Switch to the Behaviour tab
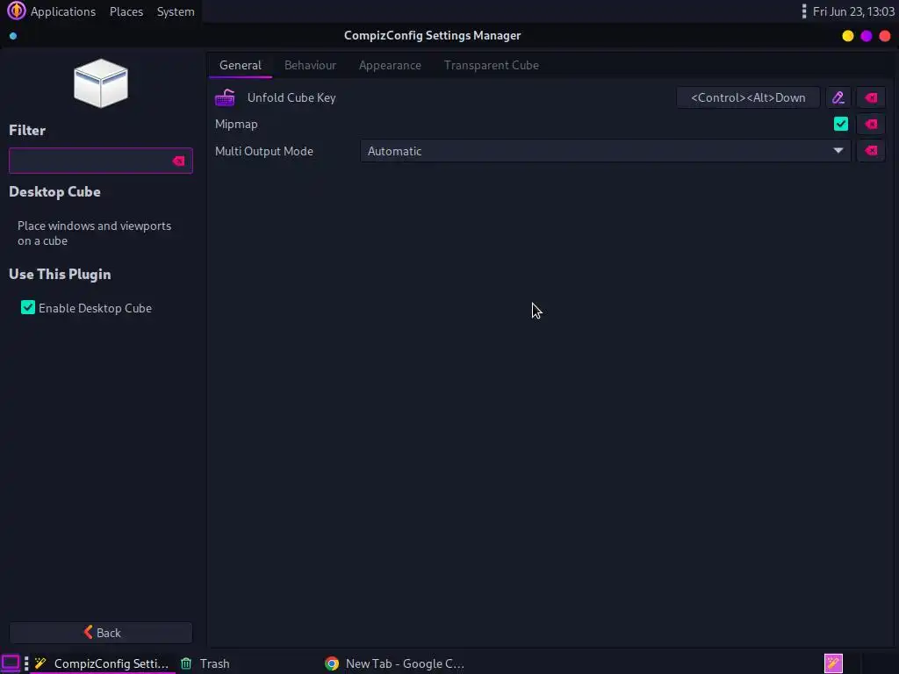899x674 pixels. click(x=310, y=65)
